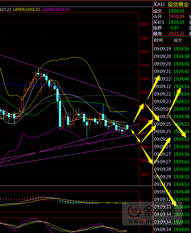Select tick row 09:09:28 at 1924.60
This screenshot has height=233, width=191.
coord(172,169)
